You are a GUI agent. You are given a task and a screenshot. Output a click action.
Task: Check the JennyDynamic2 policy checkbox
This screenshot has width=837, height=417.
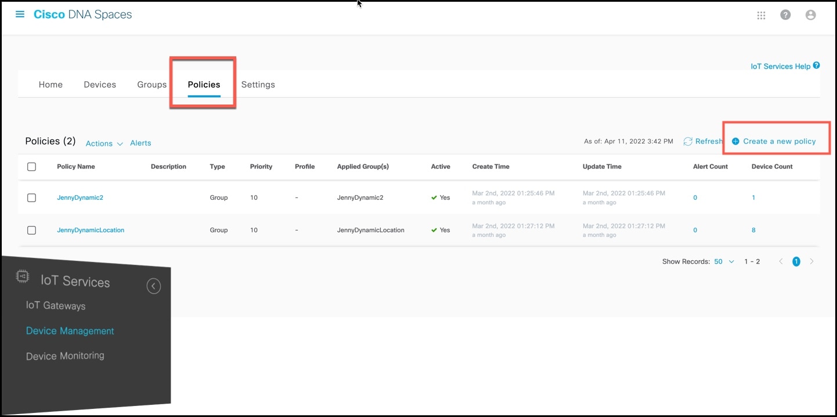[x=32, y=198]
